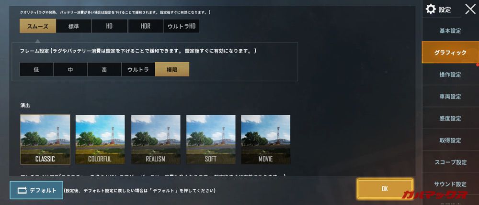Select 標準 graphics quality
479x205 pixels.
pos(74,26)
